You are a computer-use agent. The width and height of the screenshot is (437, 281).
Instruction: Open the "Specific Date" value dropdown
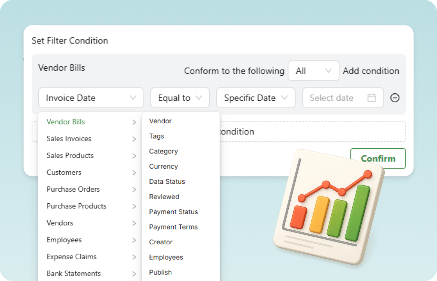256,98
